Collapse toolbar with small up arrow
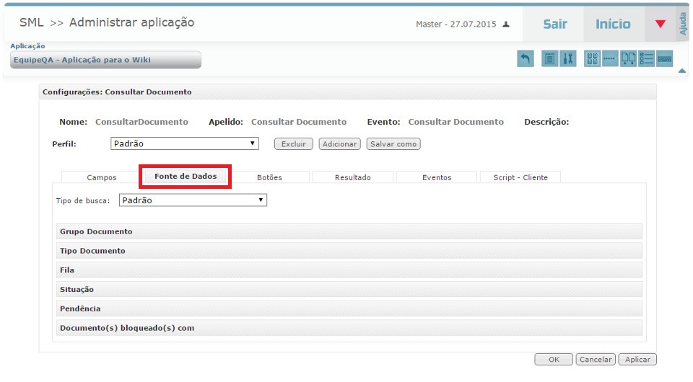693x382 pixels. (681, 71)
